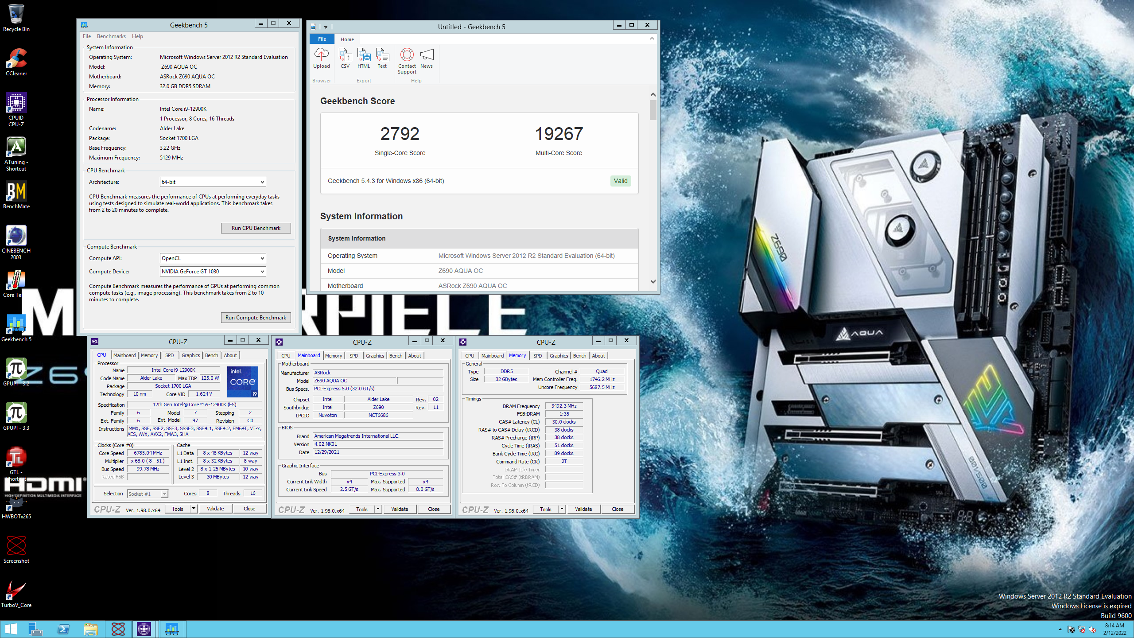Click the 2792 Single-Core Score value
This screenshot has width=1134, height=638.
pos(400,134)
